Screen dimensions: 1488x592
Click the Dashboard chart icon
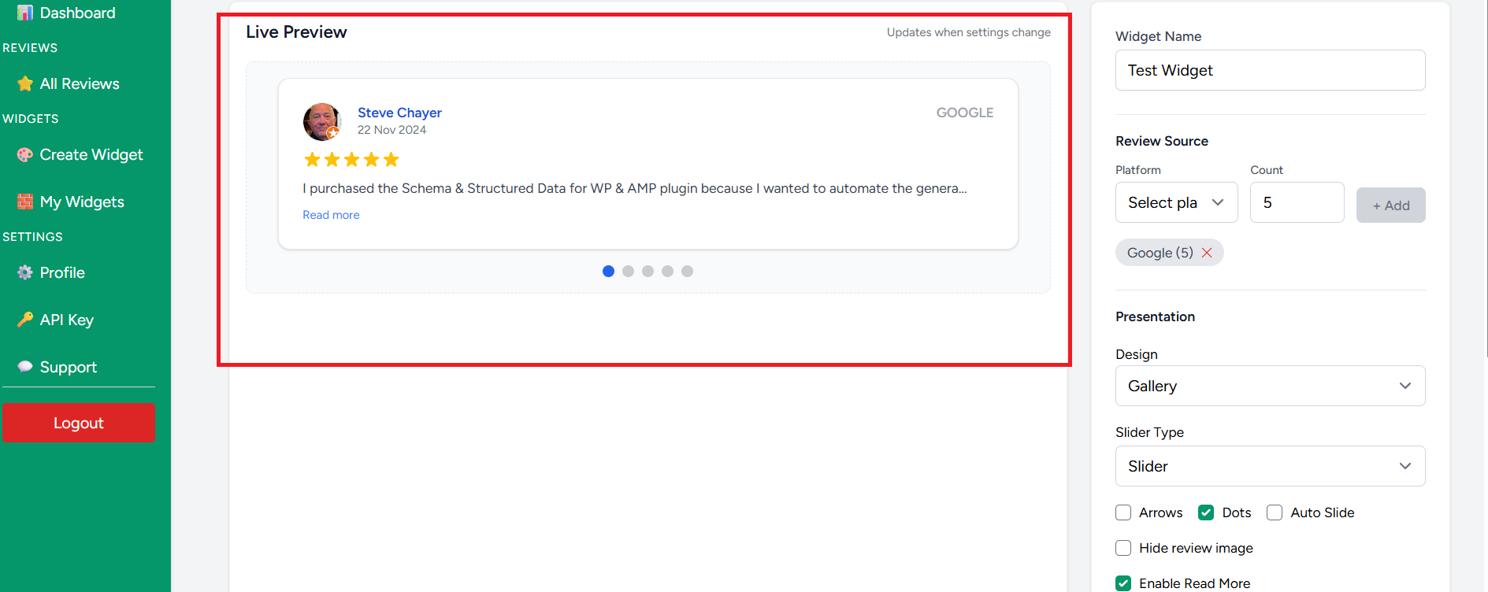pyautogui.click(x=25, y=13)
